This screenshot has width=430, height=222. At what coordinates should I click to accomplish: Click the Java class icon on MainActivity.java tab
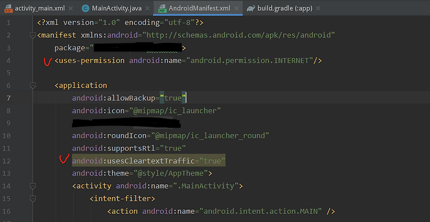(85, 9)
